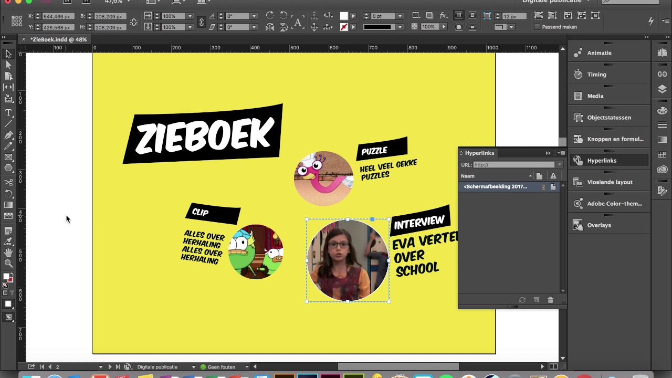Select the Page tool
This screenshot has width=672, height=378.
8,76
